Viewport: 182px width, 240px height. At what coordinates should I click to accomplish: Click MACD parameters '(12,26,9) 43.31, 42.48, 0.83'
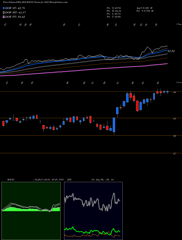coord(48,180)
